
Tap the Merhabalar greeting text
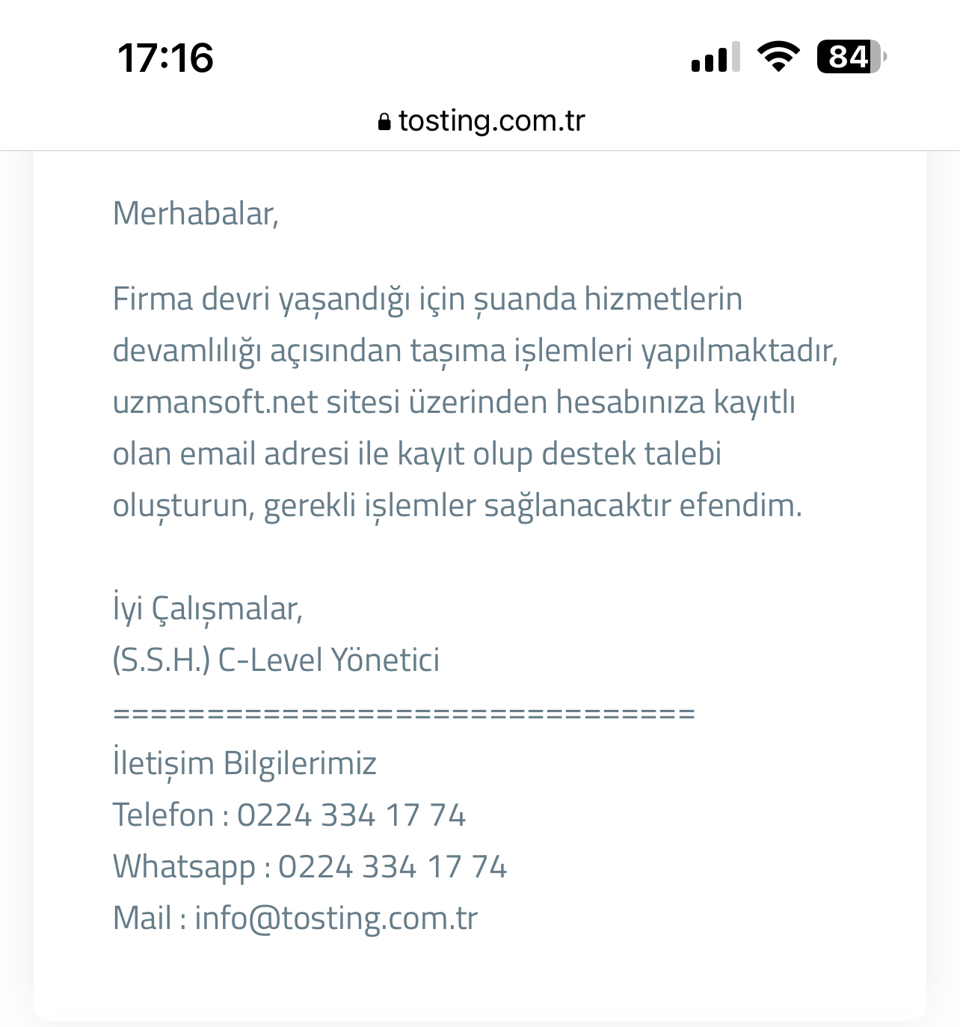[x=196, y=214]
